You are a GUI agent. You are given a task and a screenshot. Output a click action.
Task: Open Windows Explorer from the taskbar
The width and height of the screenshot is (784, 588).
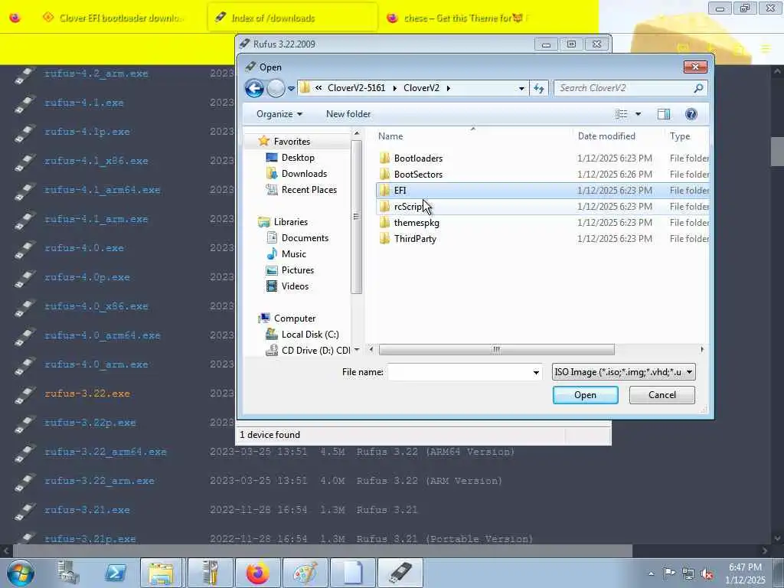coord(161,573)
